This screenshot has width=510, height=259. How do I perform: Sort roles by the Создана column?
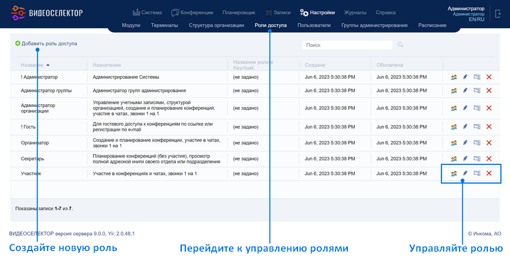pos(315,65)
